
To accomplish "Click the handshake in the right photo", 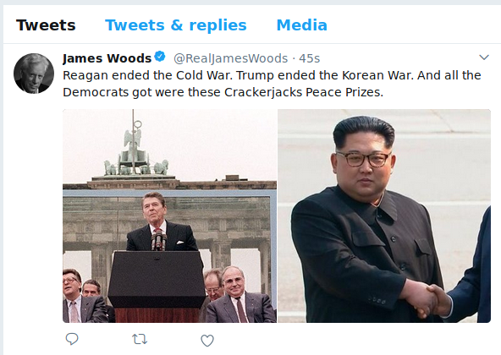I will 428,300.
